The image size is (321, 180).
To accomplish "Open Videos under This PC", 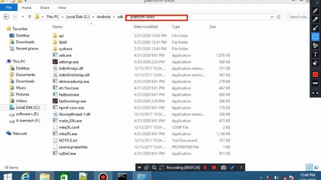I will point(21,100).
